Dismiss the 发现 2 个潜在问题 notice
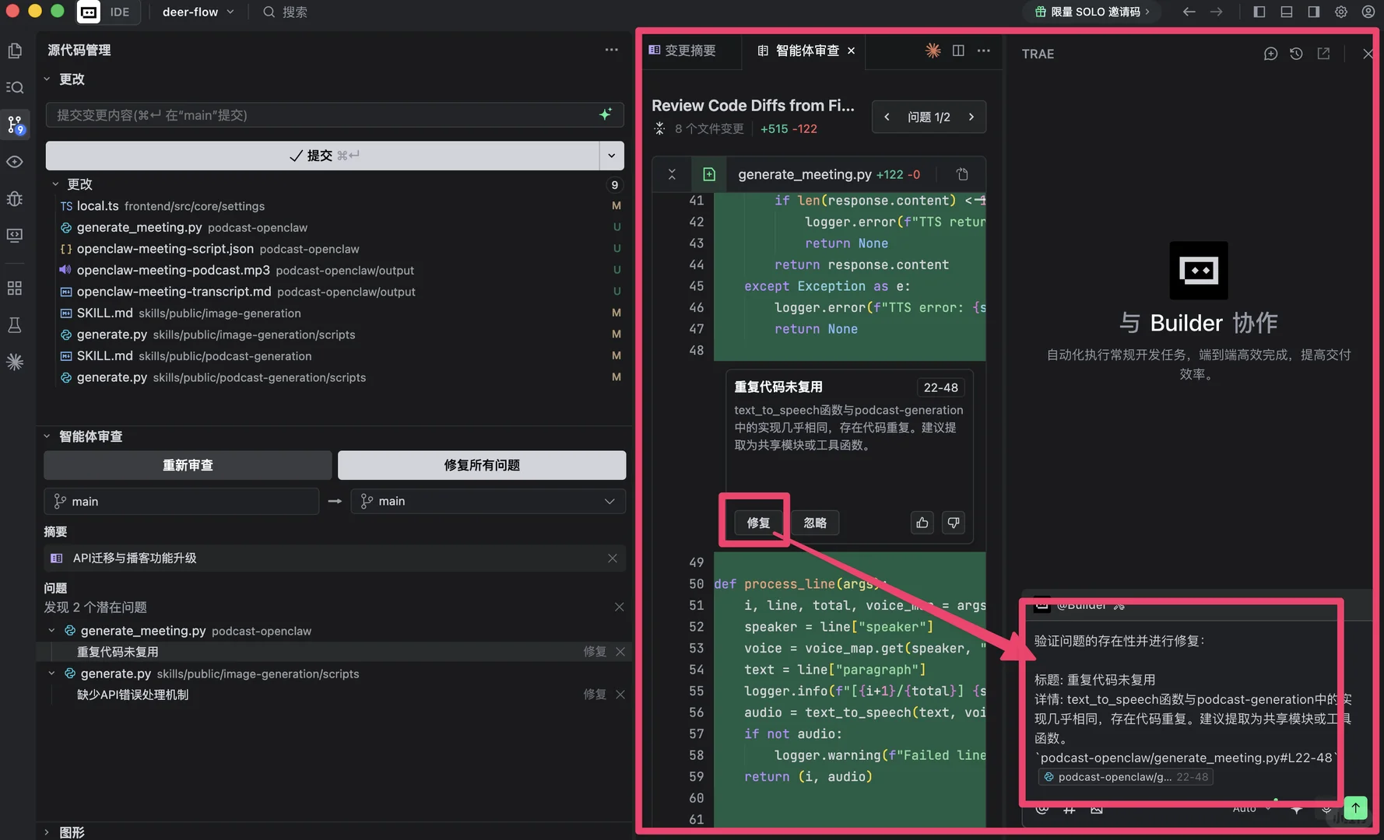The width and height of the screenshot is (1384, 840). (619, 607)
